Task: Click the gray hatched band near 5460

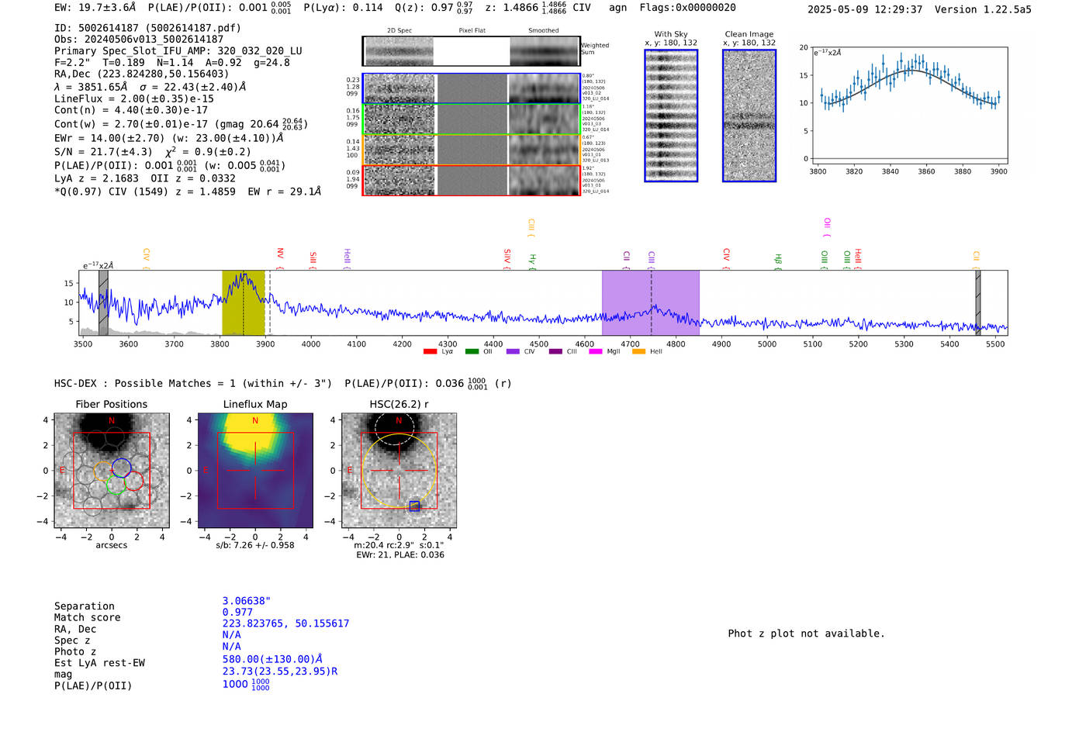Action: point(978,302)
